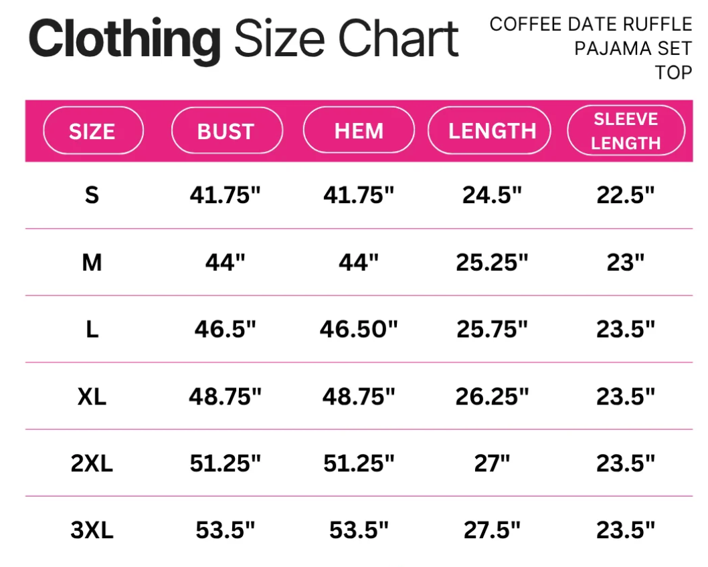Select the 2XL size row label

(92, 463)
